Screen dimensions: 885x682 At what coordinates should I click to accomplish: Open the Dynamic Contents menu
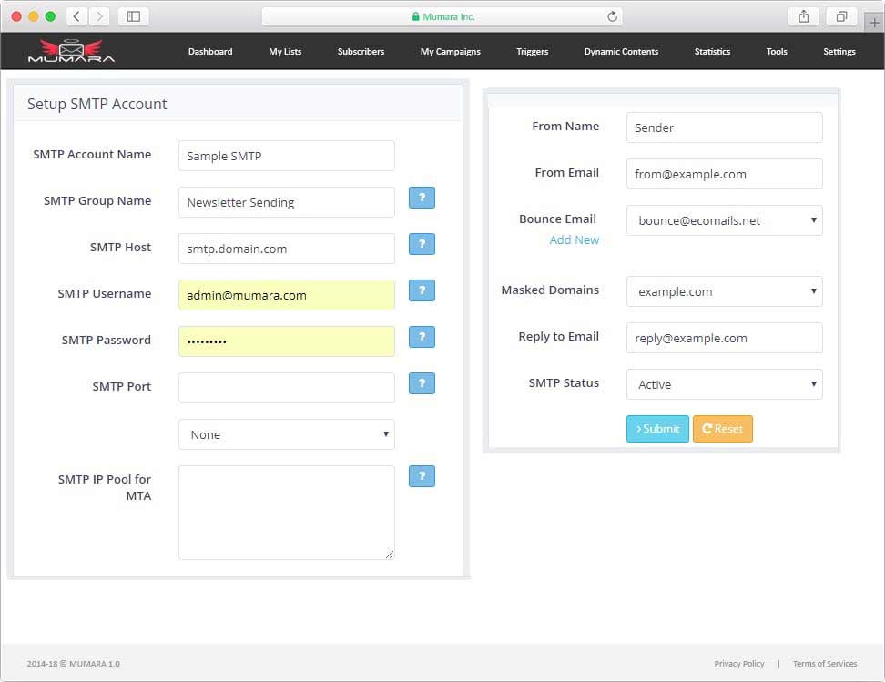point(621,52)
